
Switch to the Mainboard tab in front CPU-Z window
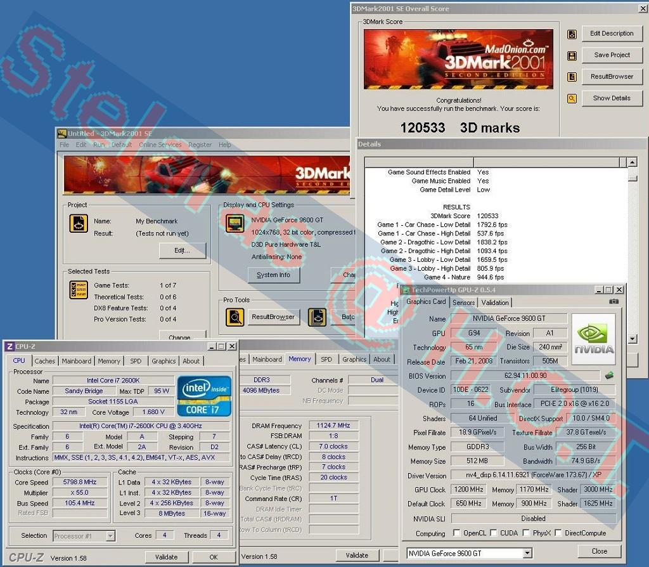77,361
